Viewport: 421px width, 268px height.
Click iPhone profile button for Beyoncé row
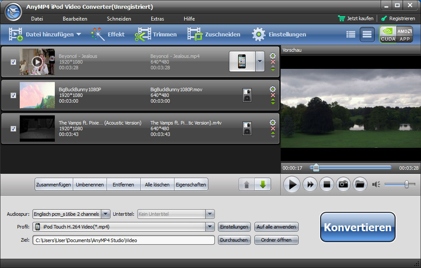242,61
